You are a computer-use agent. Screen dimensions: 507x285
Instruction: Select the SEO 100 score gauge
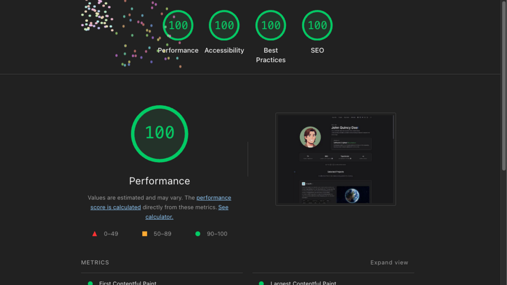coord(317,25)
